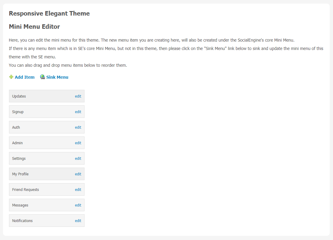Screen dimensions: 333x240
Task: Edit the Admin menu item
Action: point(78,143)
